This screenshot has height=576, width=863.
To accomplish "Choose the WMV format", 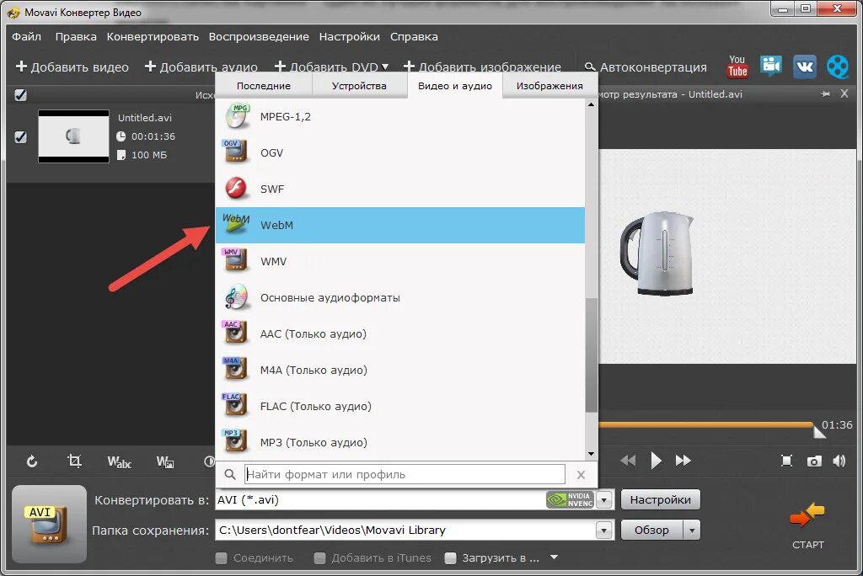I will pyautogui.click(x=400, y=261).
